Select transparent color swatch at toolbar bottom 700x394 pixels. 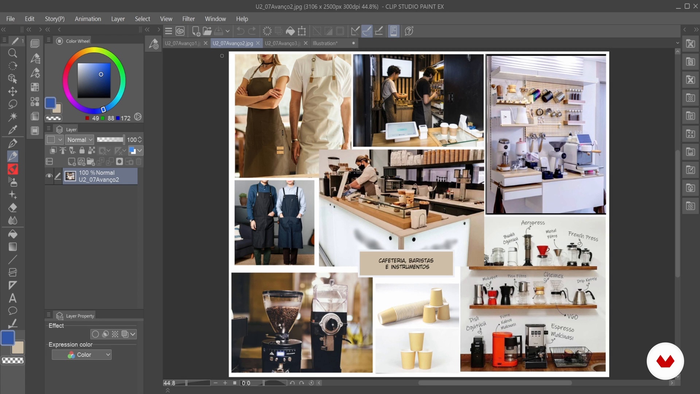[x=13, y=360]
